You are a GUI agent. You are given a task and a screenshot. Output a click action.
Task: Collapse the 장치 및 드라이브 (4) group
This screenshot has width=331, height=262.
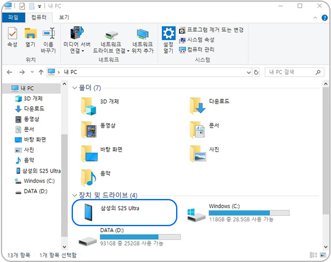coord(74,195)
